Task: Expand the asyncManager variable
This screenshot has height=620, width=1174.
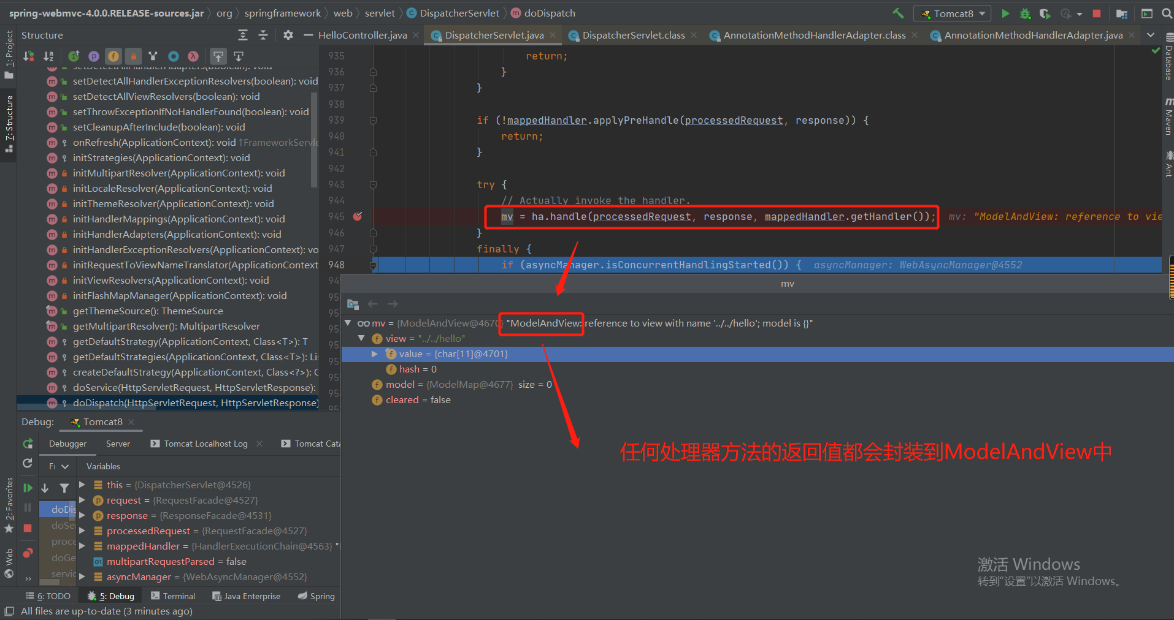Action: (x=82, y=577)
